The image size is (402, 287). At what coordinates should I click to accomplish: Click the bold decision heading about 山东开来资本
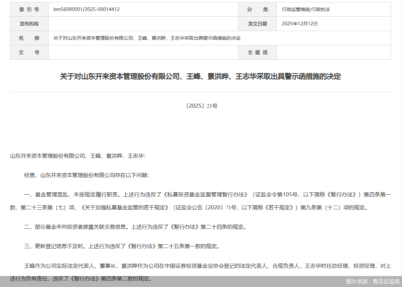pyautogui.click(x=200, y=76)
